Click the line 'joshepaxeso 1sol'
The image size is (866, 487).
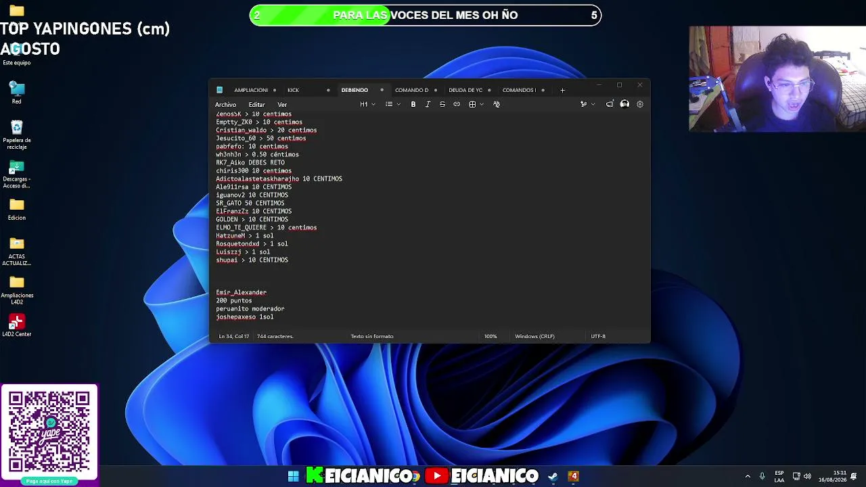[245, 317]
